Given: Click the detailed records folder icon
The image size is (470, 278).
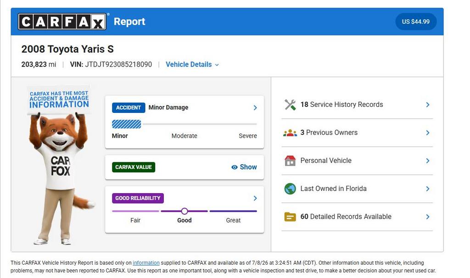Looking at the screenshot, I should [290, 217].
